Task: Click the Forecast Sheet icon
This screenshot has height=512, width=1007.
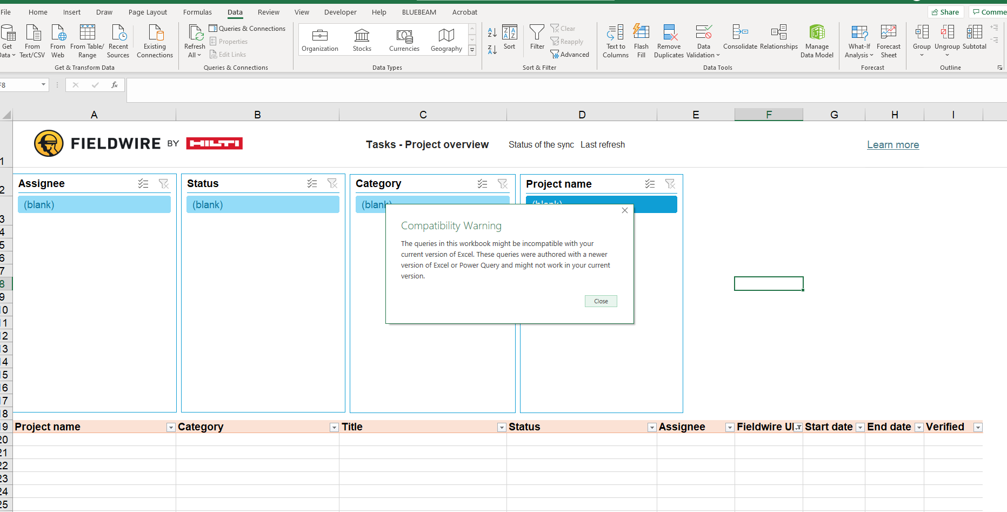Action: [x=888, y=34]
